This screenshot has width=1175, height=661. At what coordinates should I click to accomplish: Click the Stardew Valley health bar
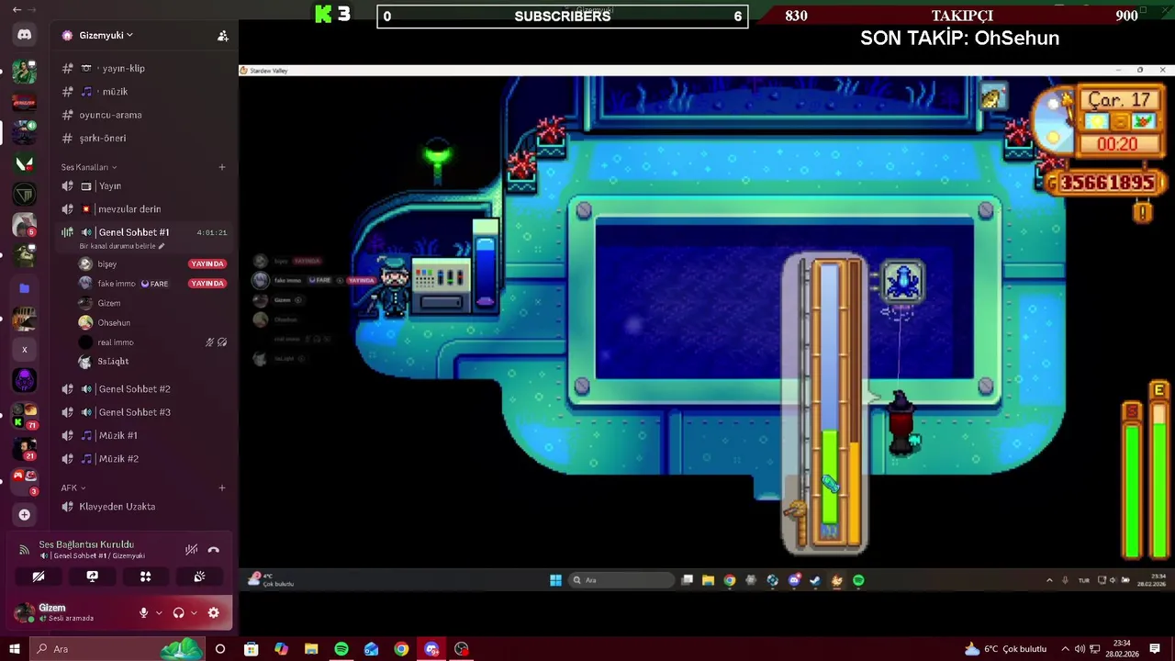click(1132, 479)
